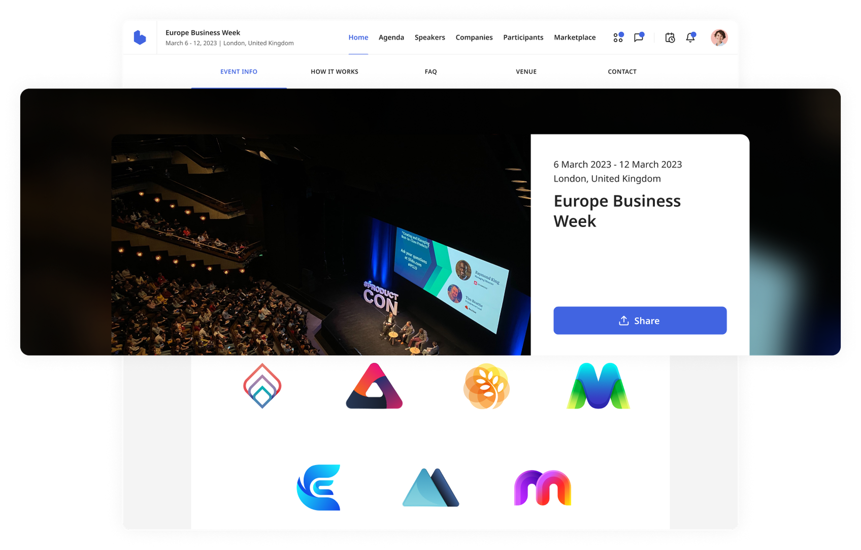Click the blue platform logo in header
This screenshot has width=861, height=550.
coord(140,38)
